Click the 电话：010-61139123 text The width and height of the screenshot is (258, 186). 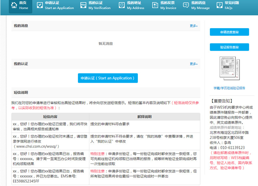point(227,148)
